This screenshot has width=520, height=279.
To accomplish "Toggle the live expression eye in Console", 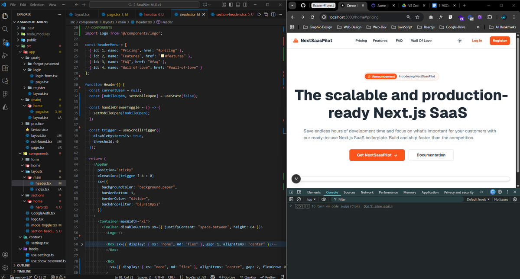I will [x=323, y=199].
